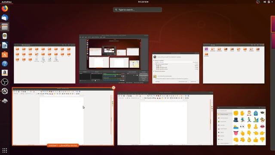This screenshot has width=275, height=155.
Task: Open the clock and calendar in top bar
Action: click(143, 2)
